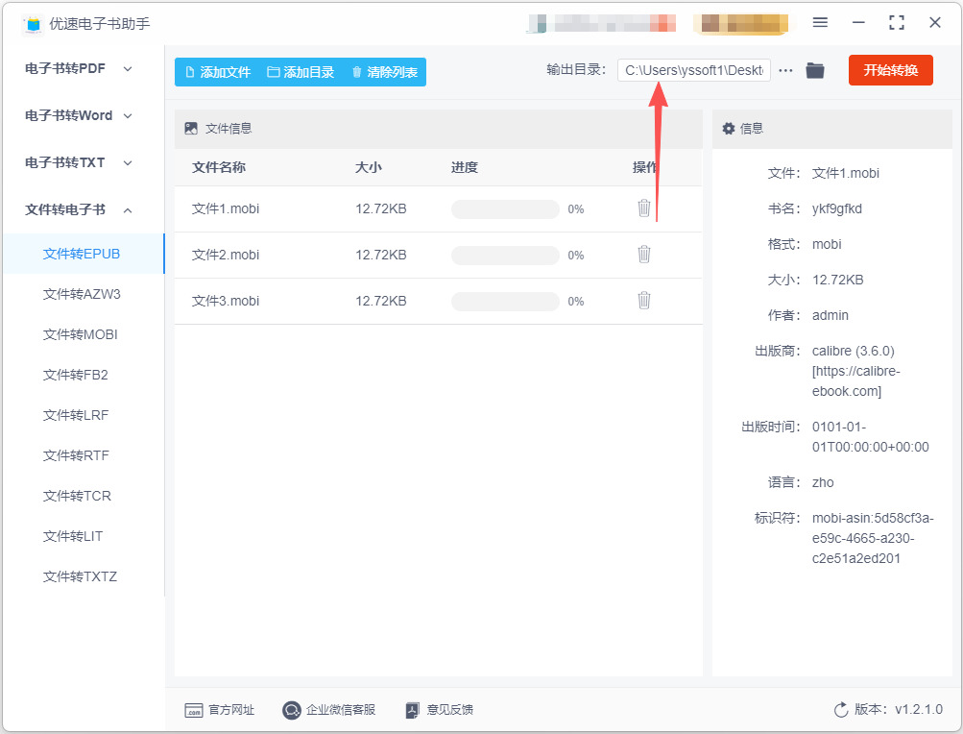Select 文件转FB2 in sidebar
Screen dimensions: 963x734
pyautogui.click(x=76, y=375)
